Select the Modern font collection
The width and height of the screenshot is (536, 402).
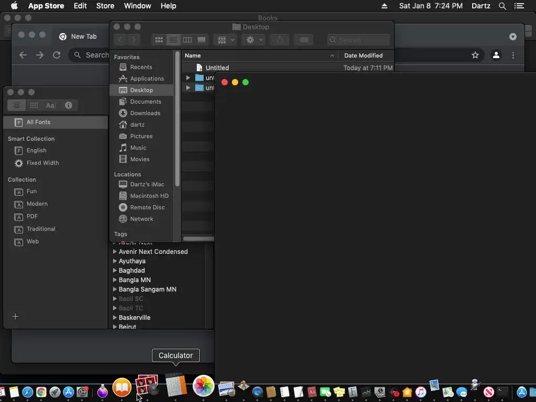[x=55, y=204]
